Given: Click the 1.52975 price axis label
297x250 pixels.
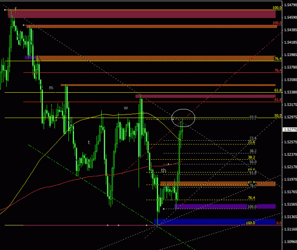Looking at the screenshot, I should [290, 117].
